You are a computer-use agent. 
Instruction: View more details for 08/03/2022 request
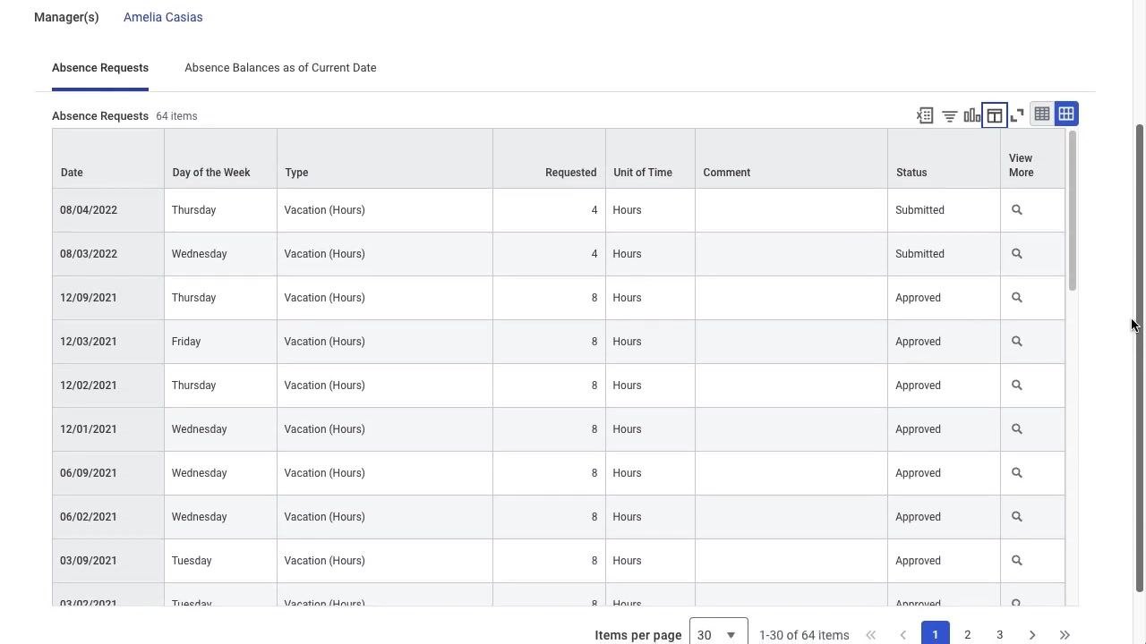(x=1017, y=254)
